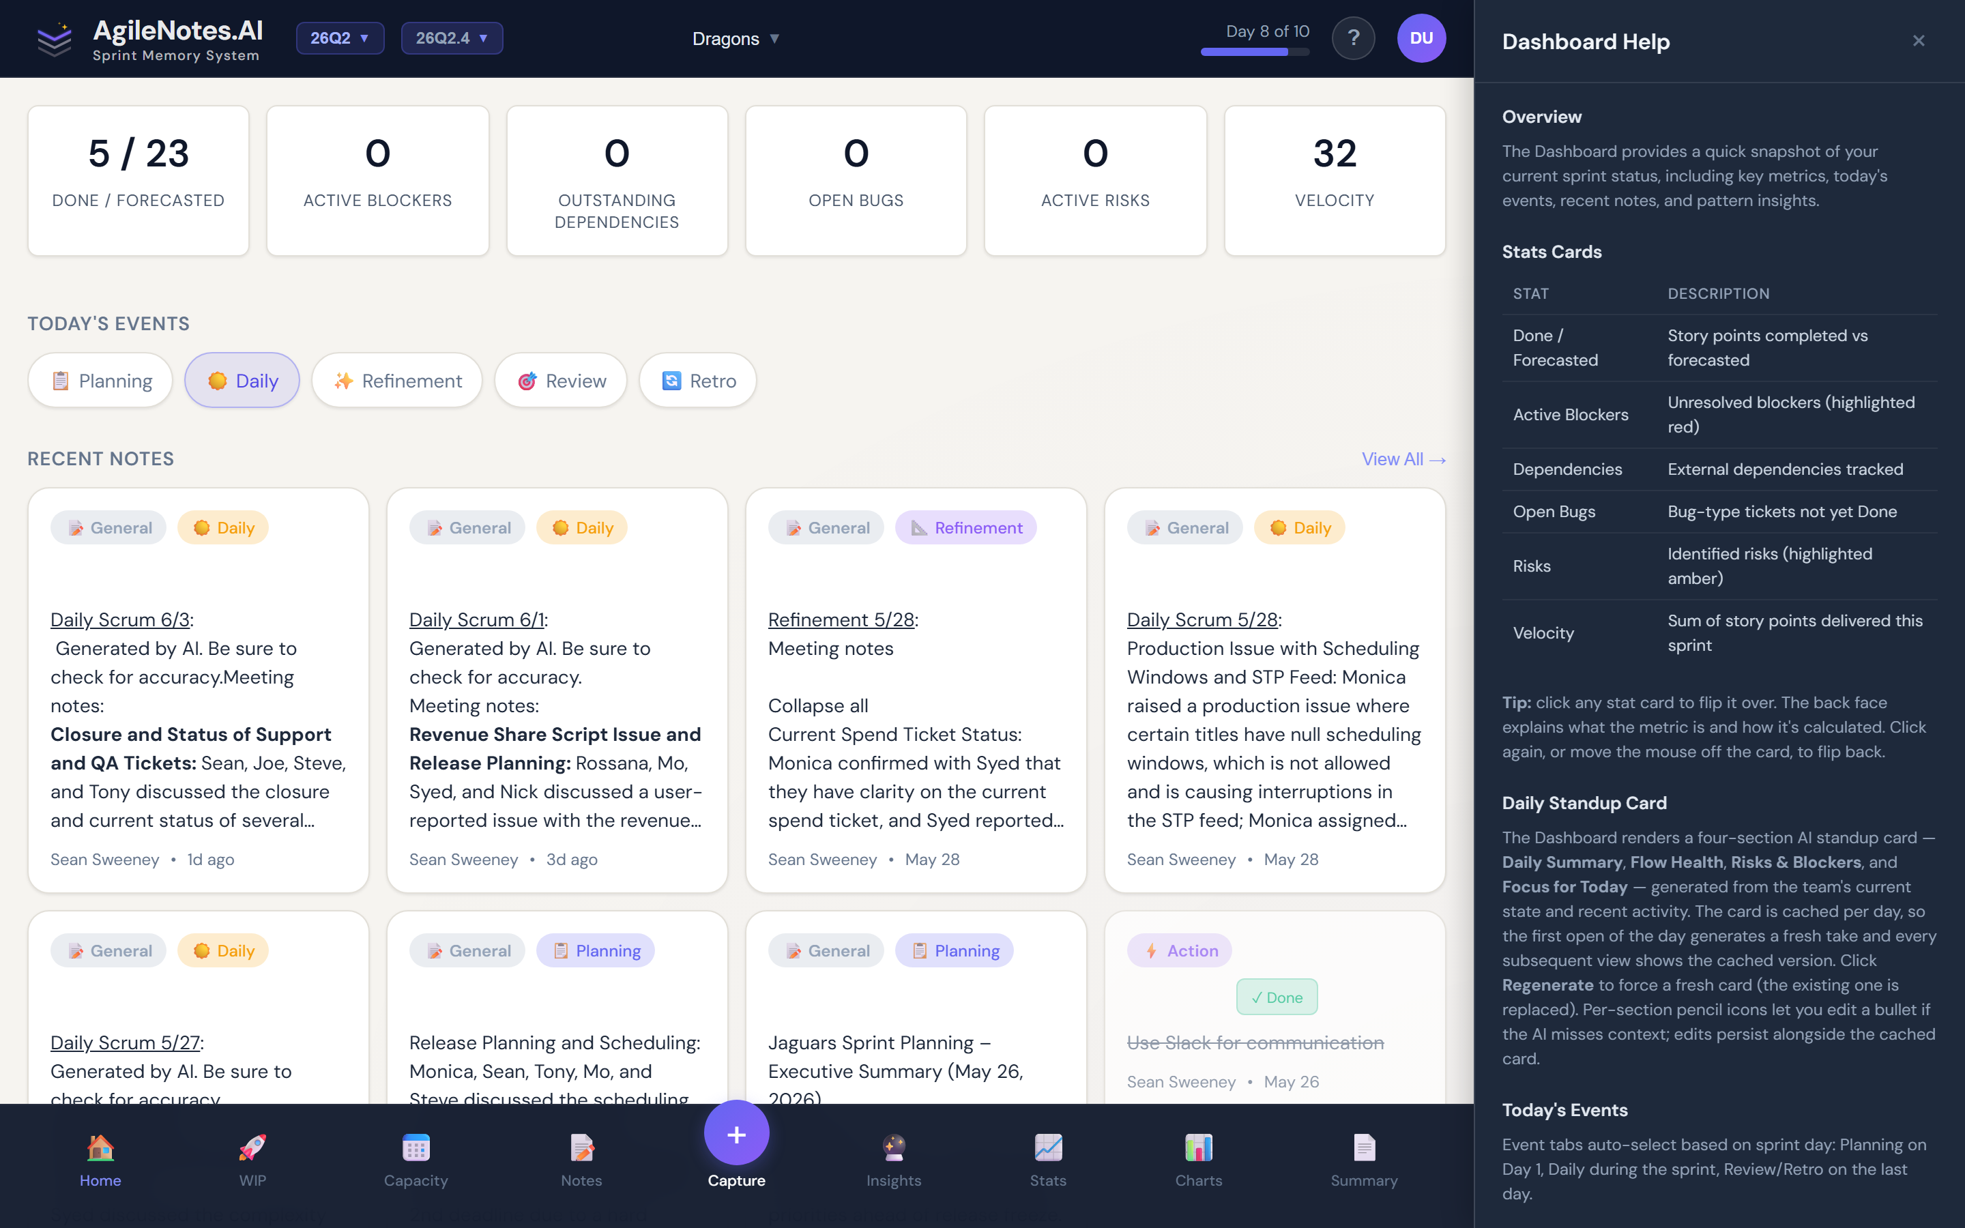Click General tag on Refinement 5/28 note
1965x1228 pixels.
coord(827,528)
